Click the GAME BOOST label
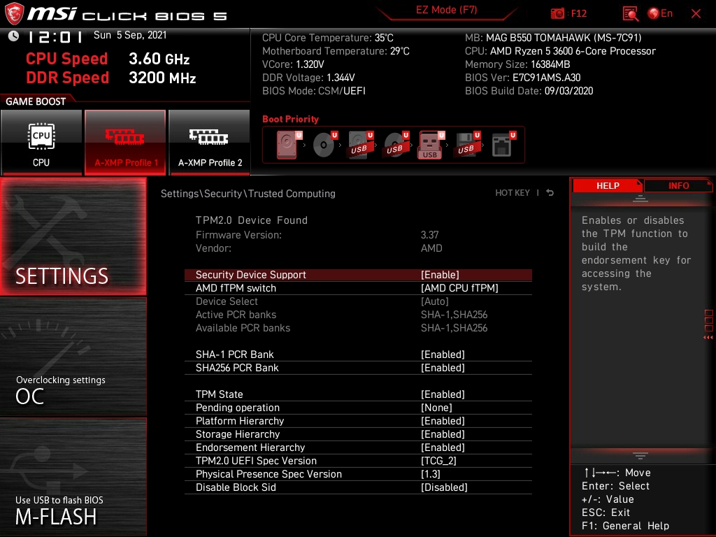The image size is (716, 537). click(36, 101)
